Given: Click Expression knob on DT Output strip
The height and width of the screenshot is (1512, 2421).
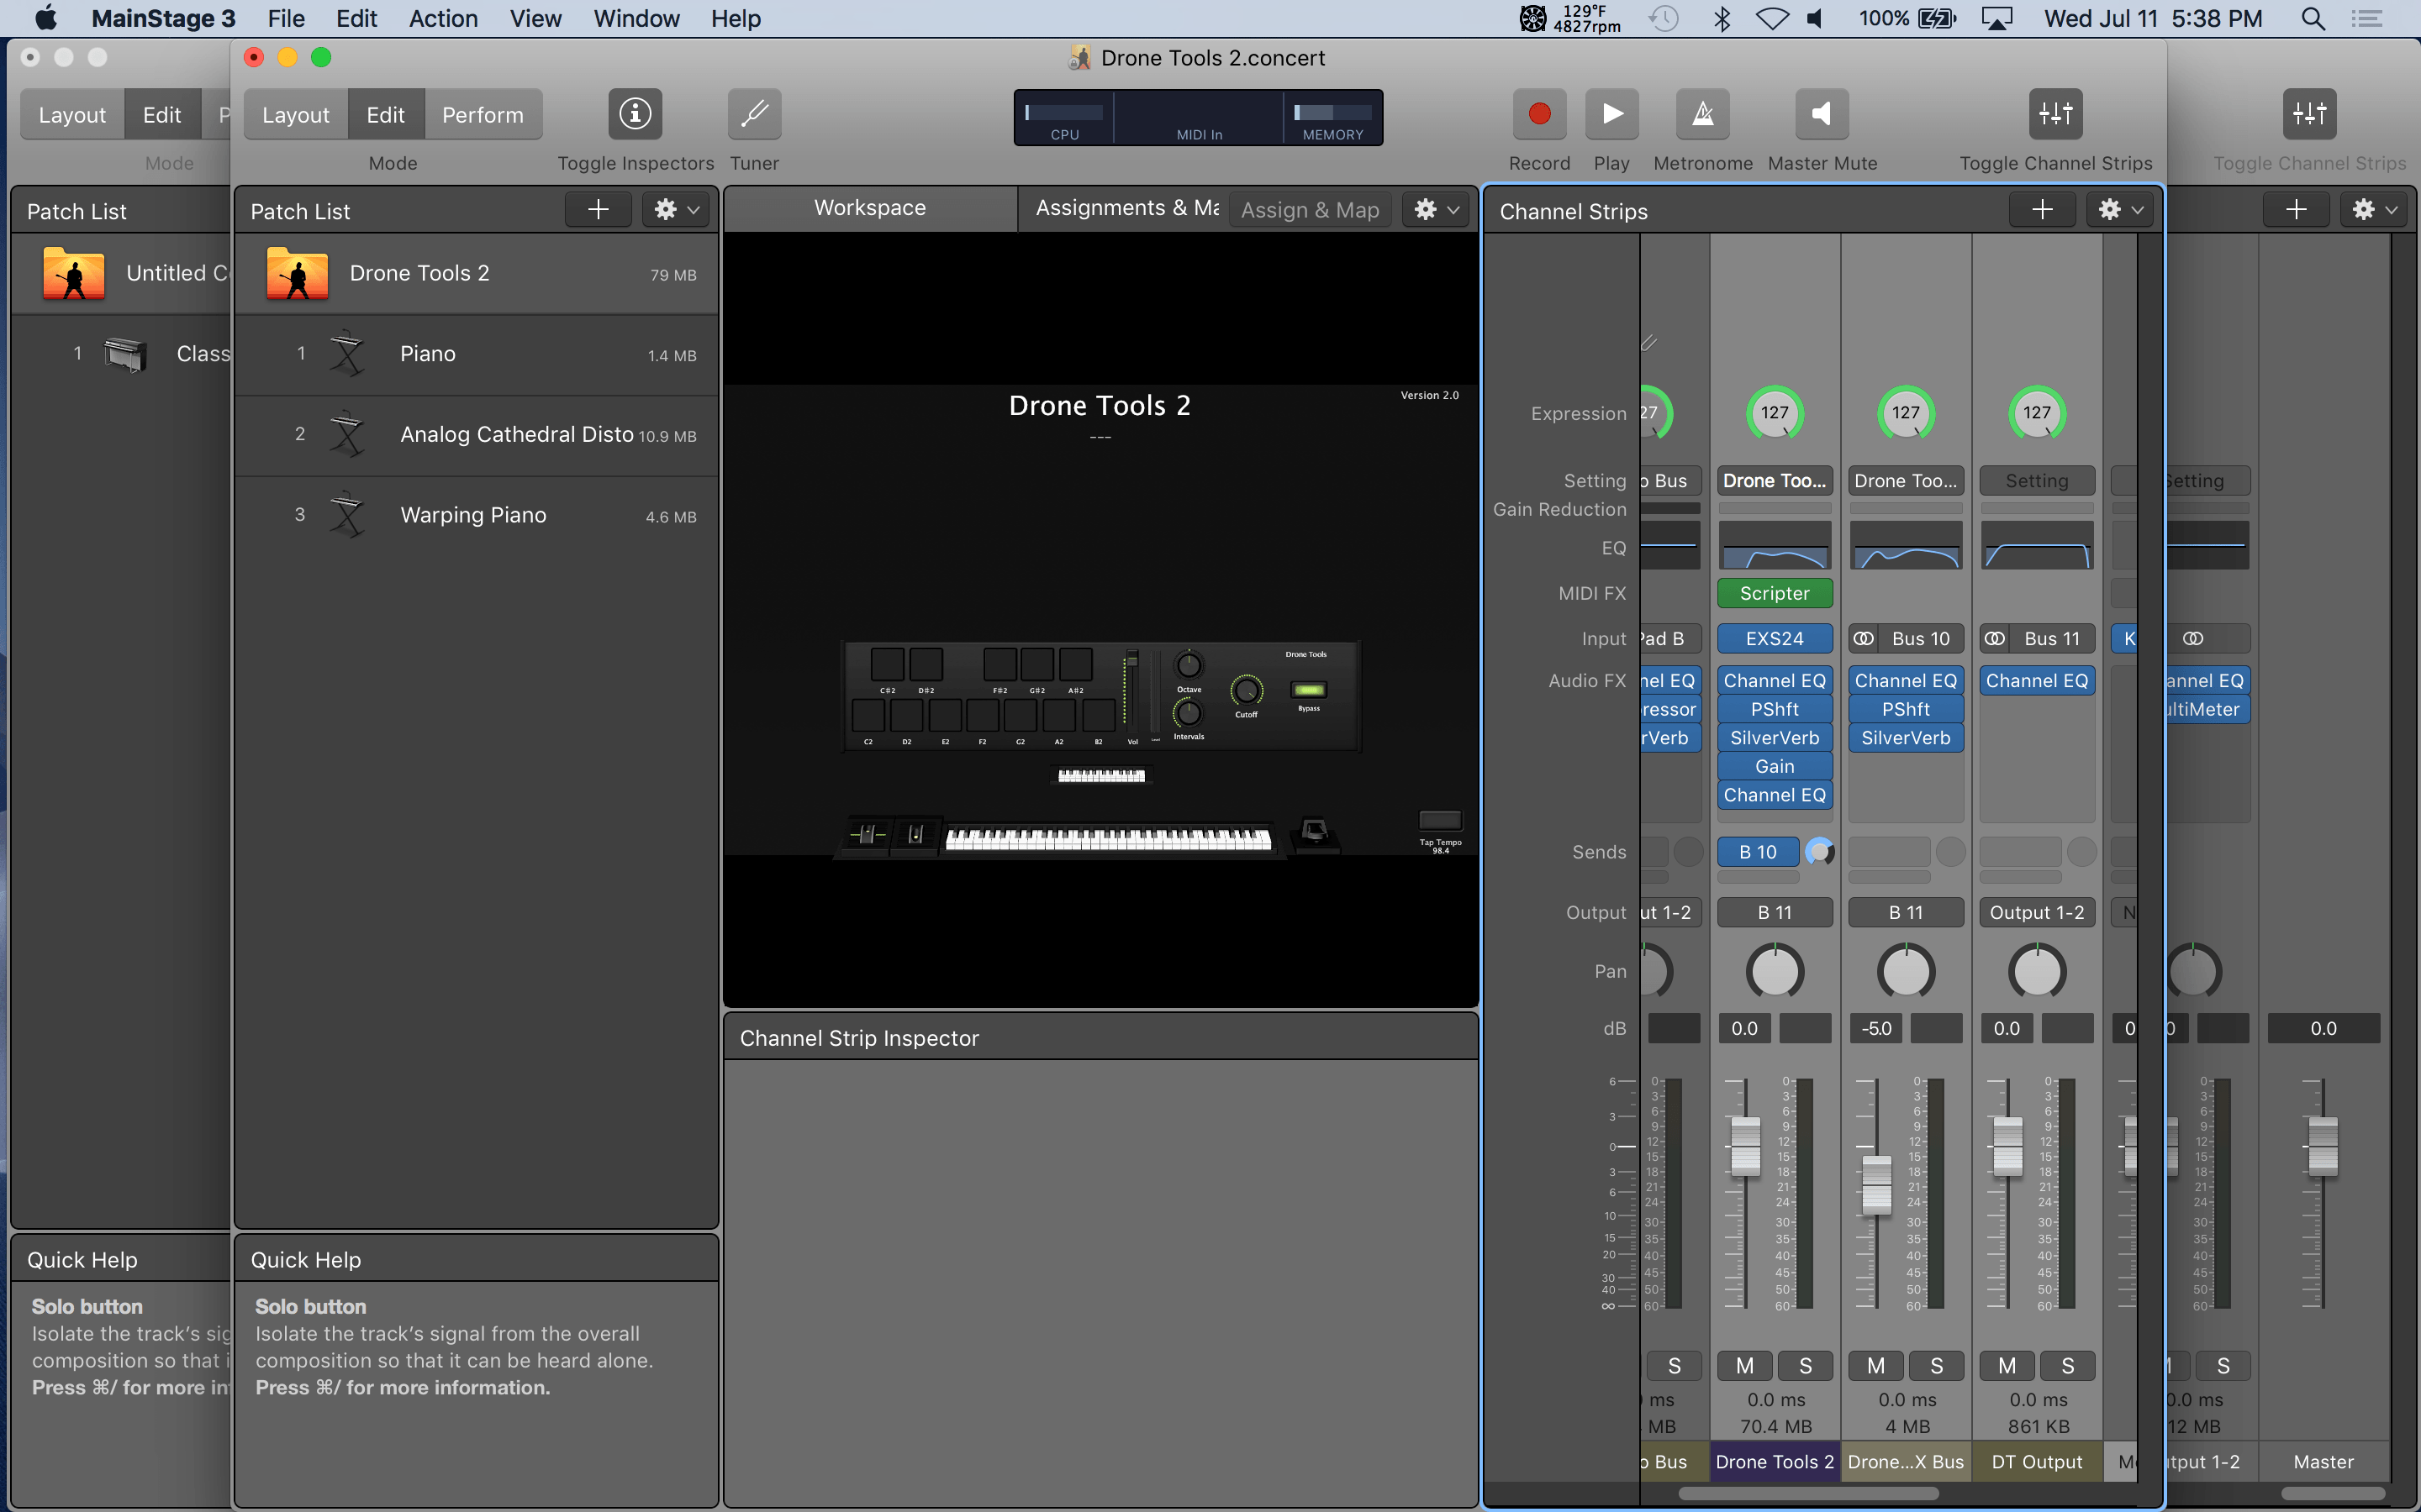Looking at the screenshot, I should [x=2037, y=412].
